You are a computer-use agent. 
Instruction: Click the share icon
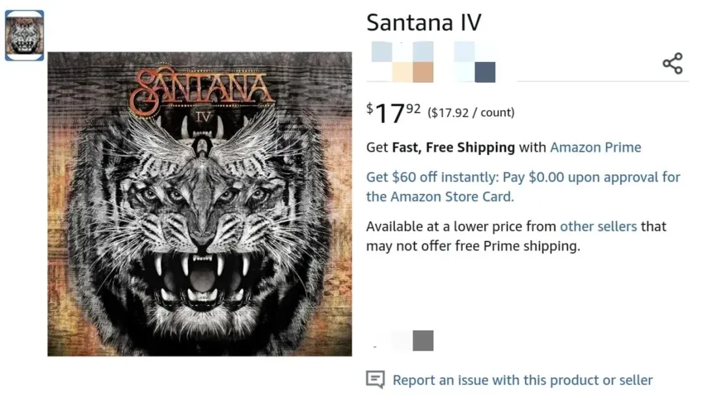(672, 63)
